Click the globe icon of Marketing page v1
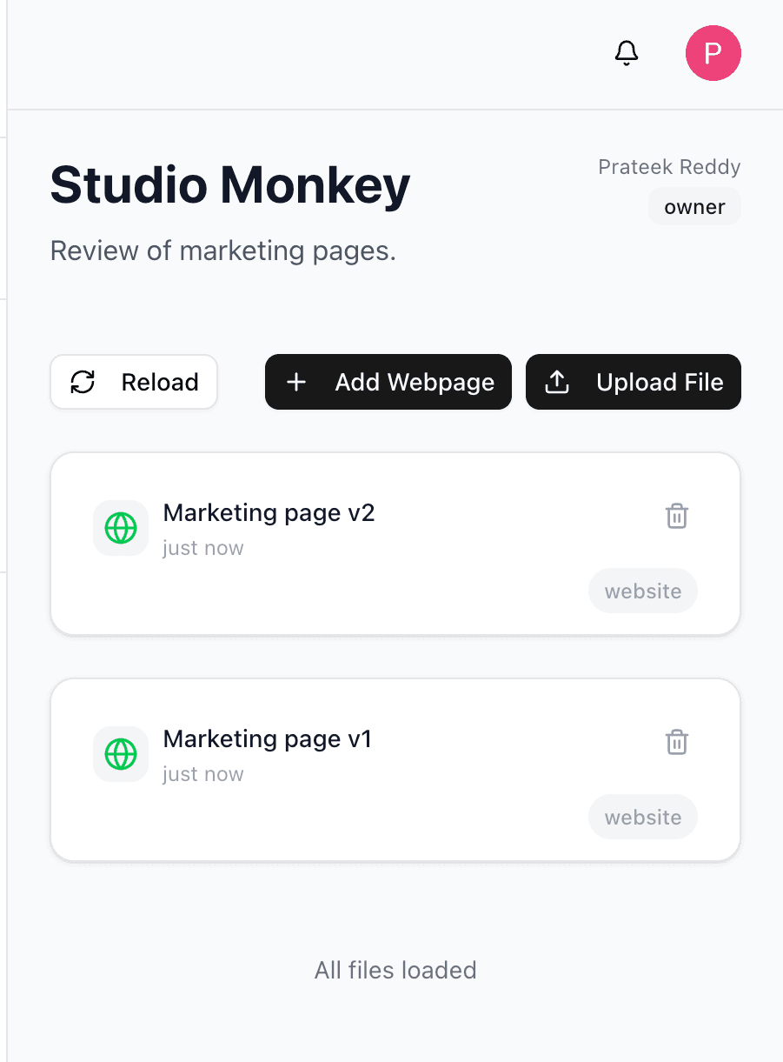This screenshot has height=1062, width=783. point(121,754)
